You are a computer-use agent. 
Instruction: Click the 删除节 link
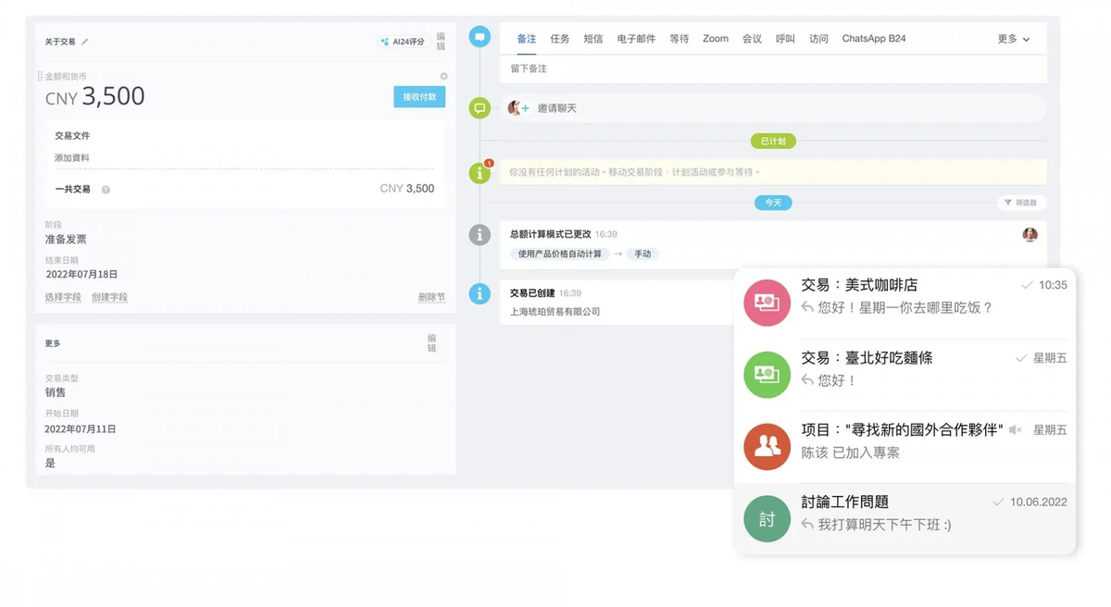tap(431, 297)
